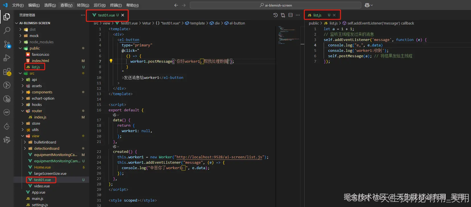Switch to the list.js editor tab

coord(317,15)
